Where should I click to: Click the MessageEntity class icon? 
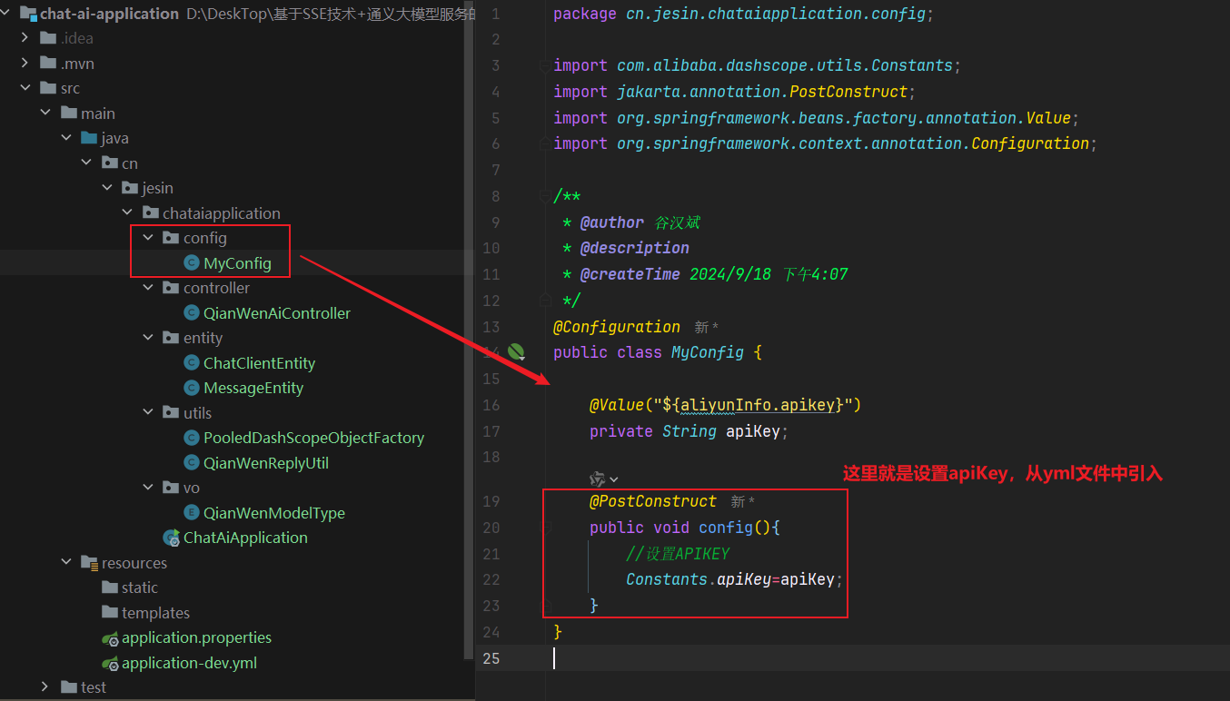pyautogui.click(x=191, y=388)
